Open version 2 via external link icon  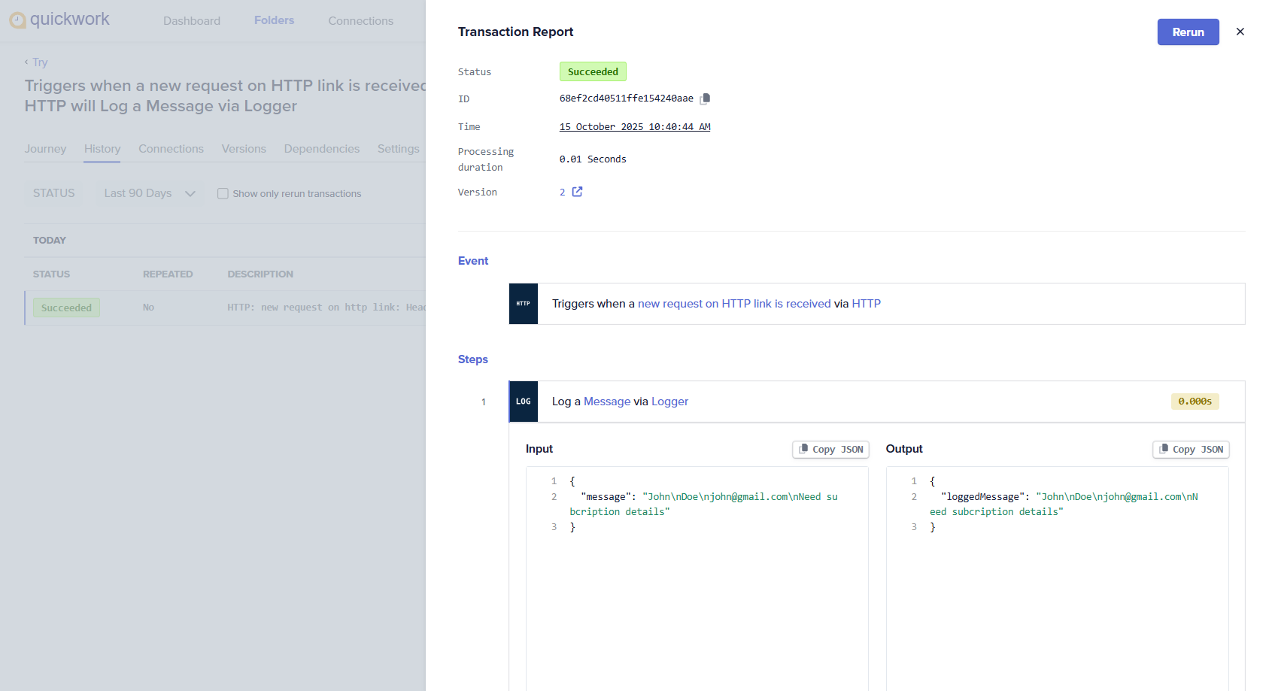577,192
